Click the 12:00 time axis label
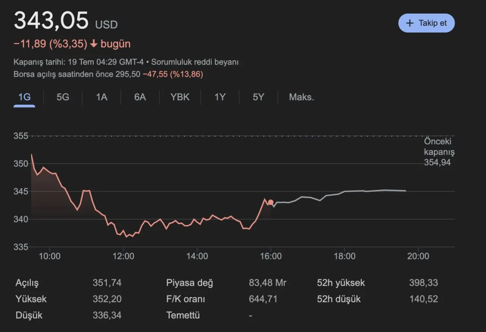 click(x=123, y=256)
